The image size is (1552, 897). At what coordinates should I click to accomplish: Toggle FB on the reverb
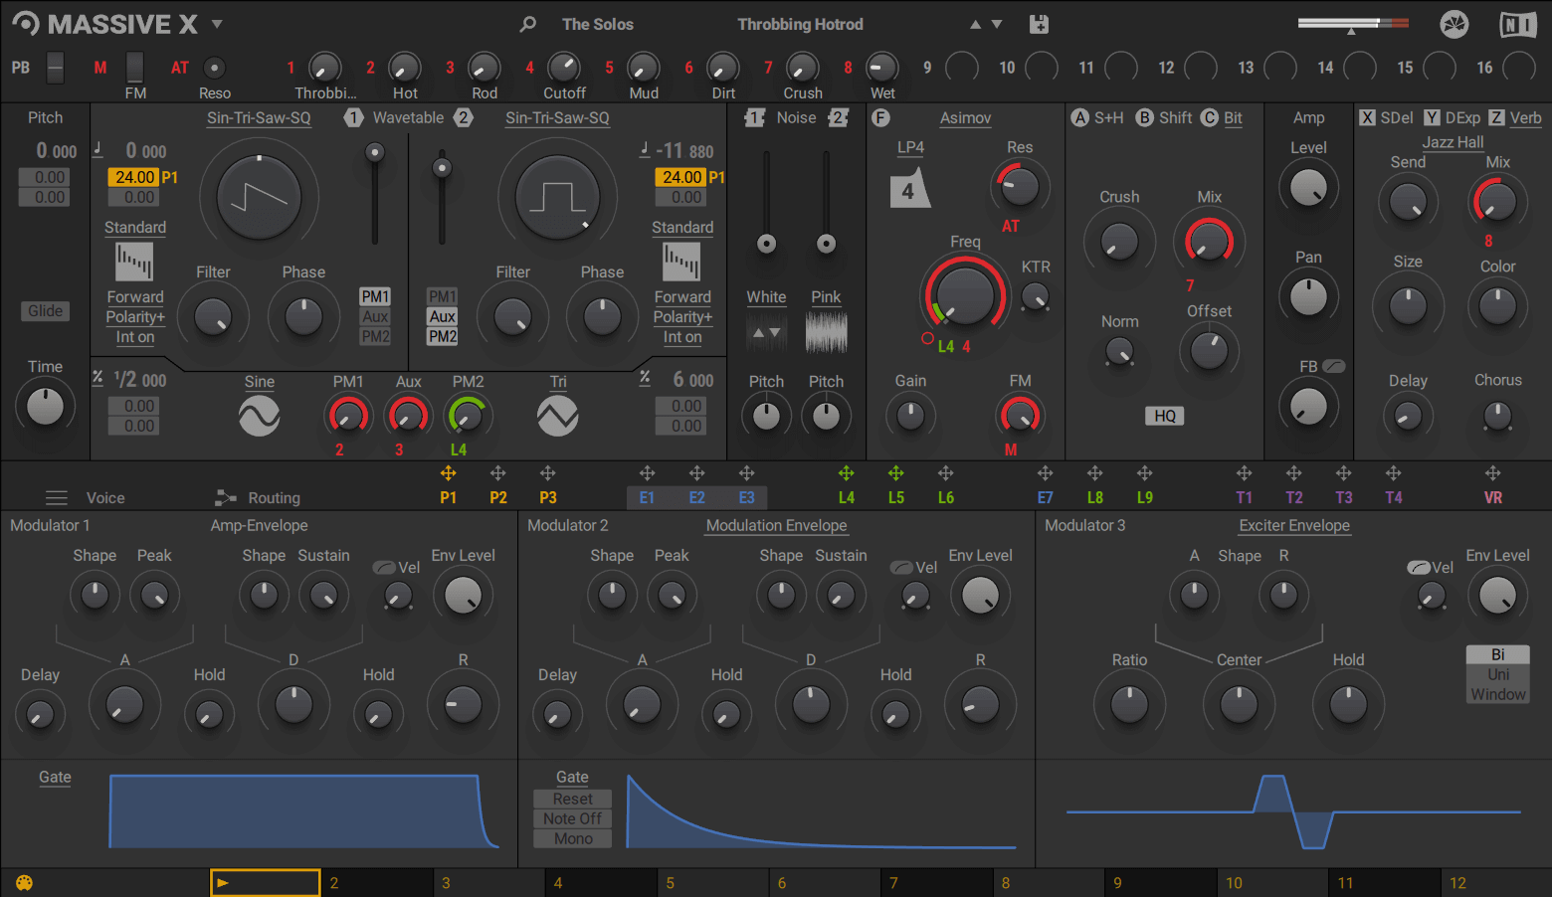pyautogui.click(x=1332, y=366)
